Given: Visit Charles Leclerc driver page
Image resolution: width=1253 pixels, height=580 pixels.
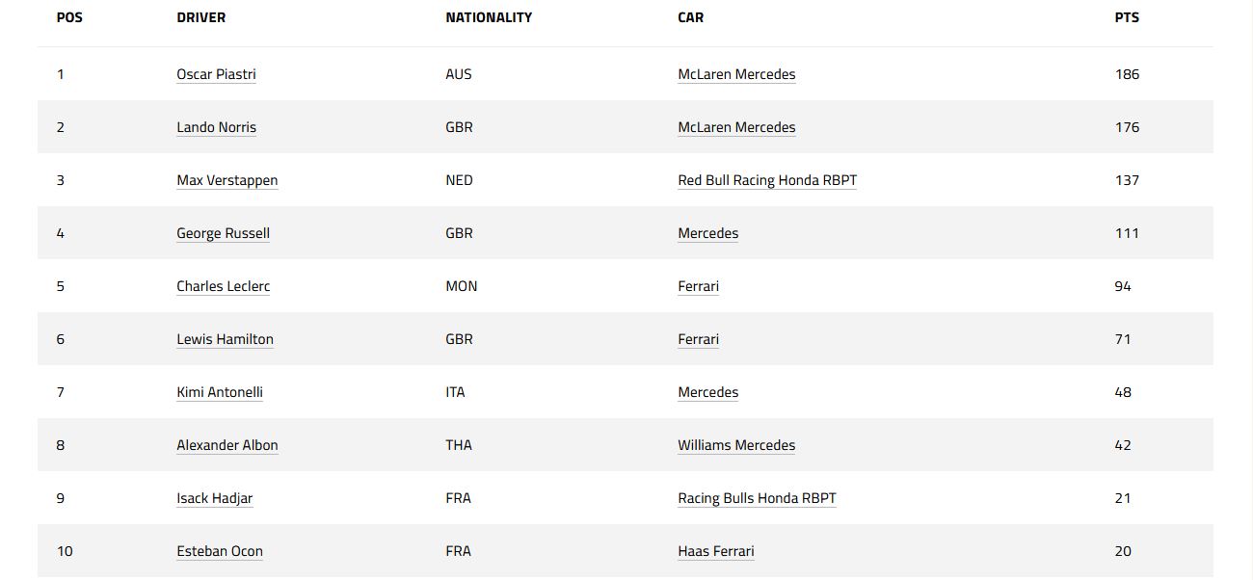Looking at the screenshot, I should pyautogui.click(x=224, y=286).
